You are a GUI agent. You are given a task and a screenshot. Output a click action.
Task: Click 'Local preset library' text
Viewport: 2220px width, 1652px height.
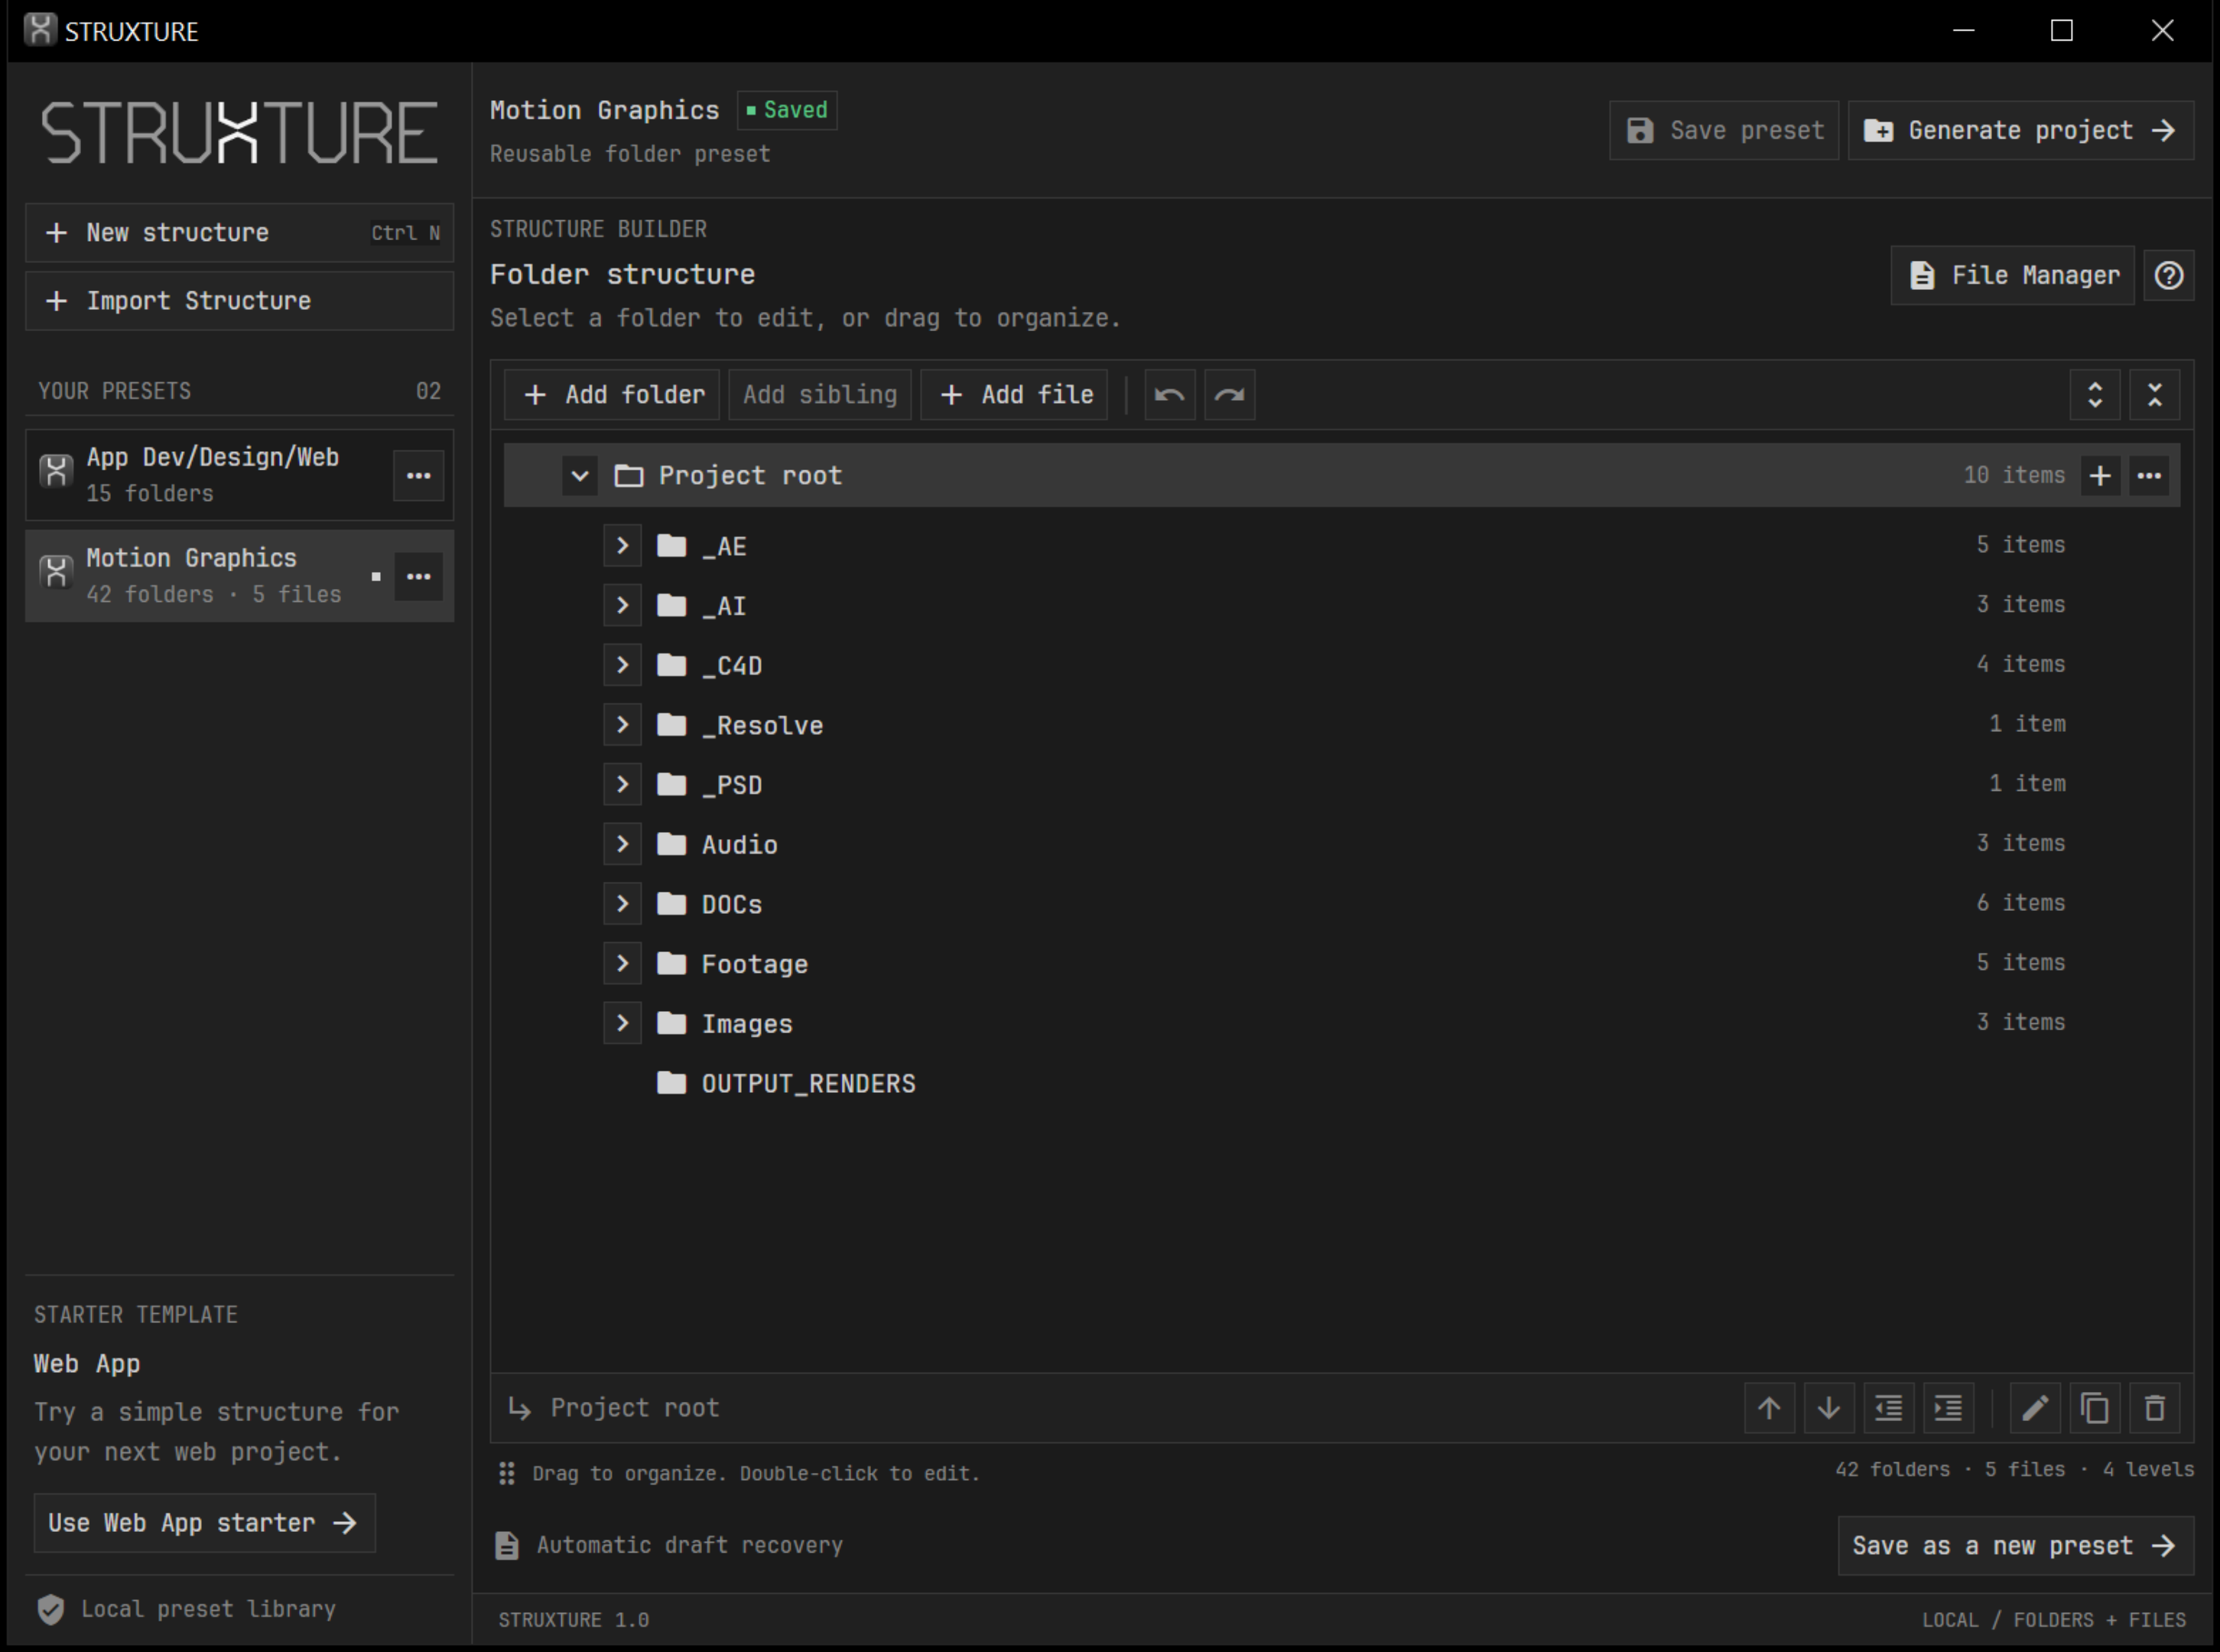point(208,1610)
